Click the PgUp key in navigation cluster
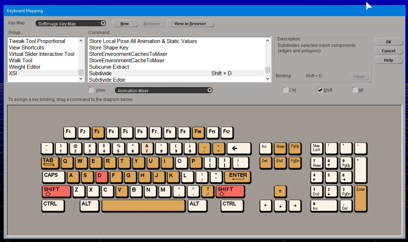Viewport: 408px width, 242px height. 295,148
